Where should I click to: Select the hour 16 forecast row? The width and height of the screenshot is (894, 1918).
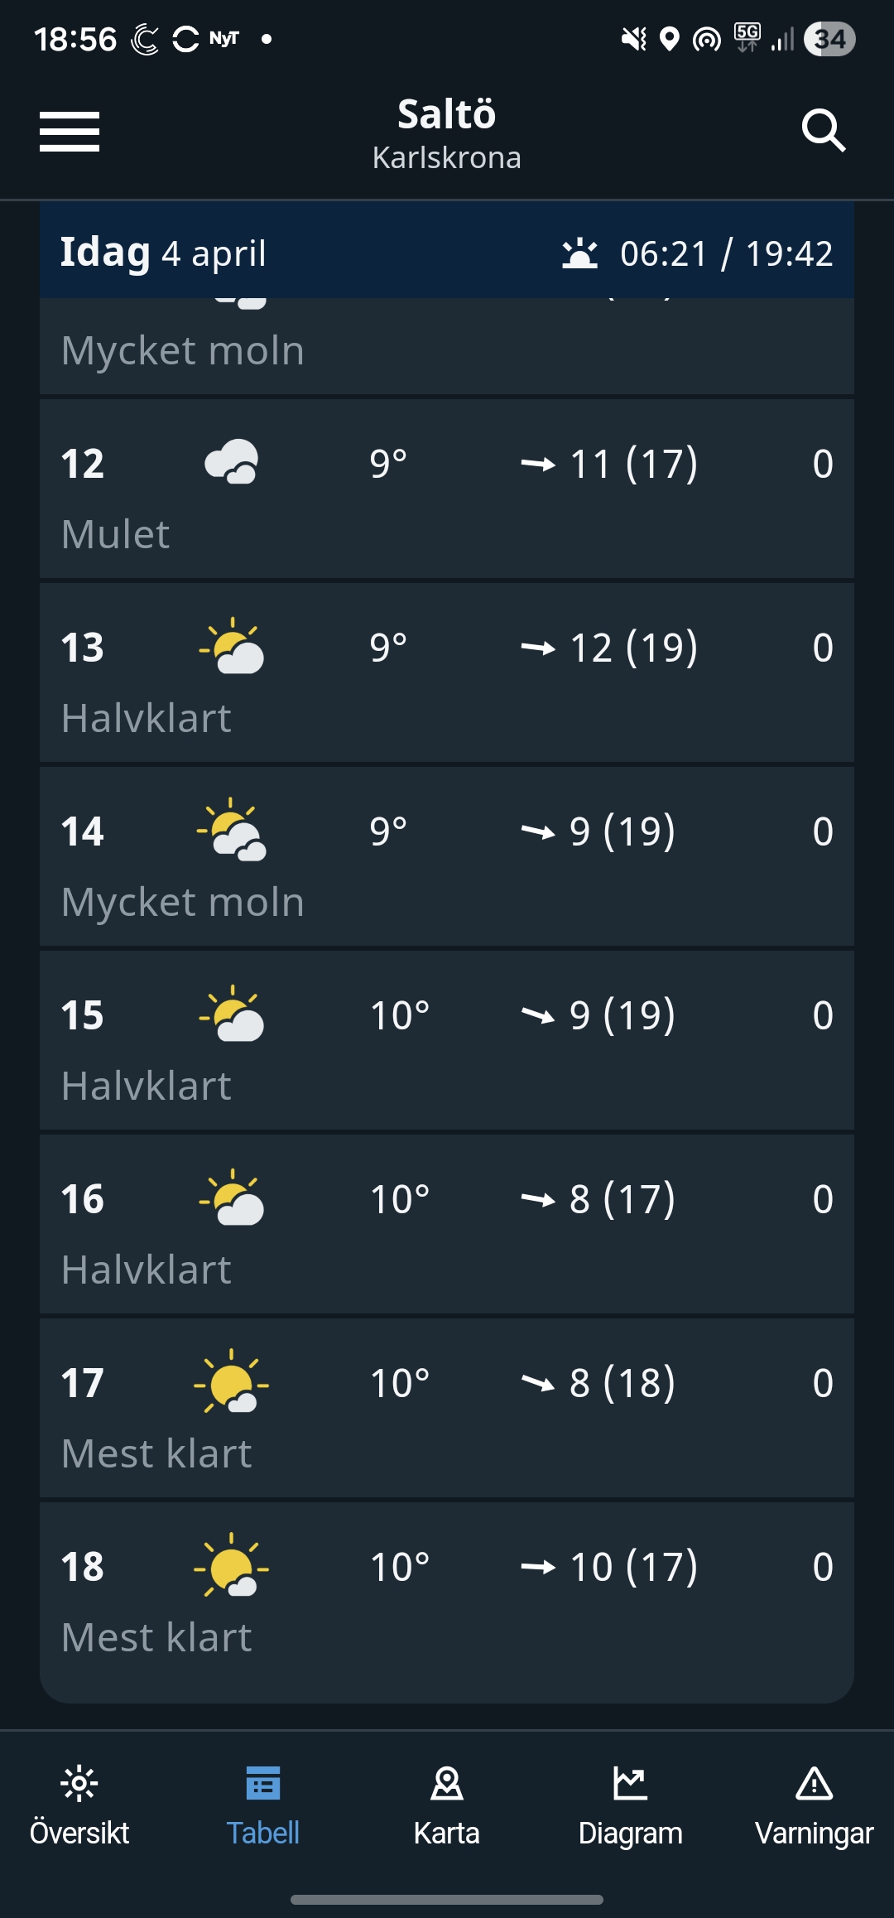tap(447, 1226)
